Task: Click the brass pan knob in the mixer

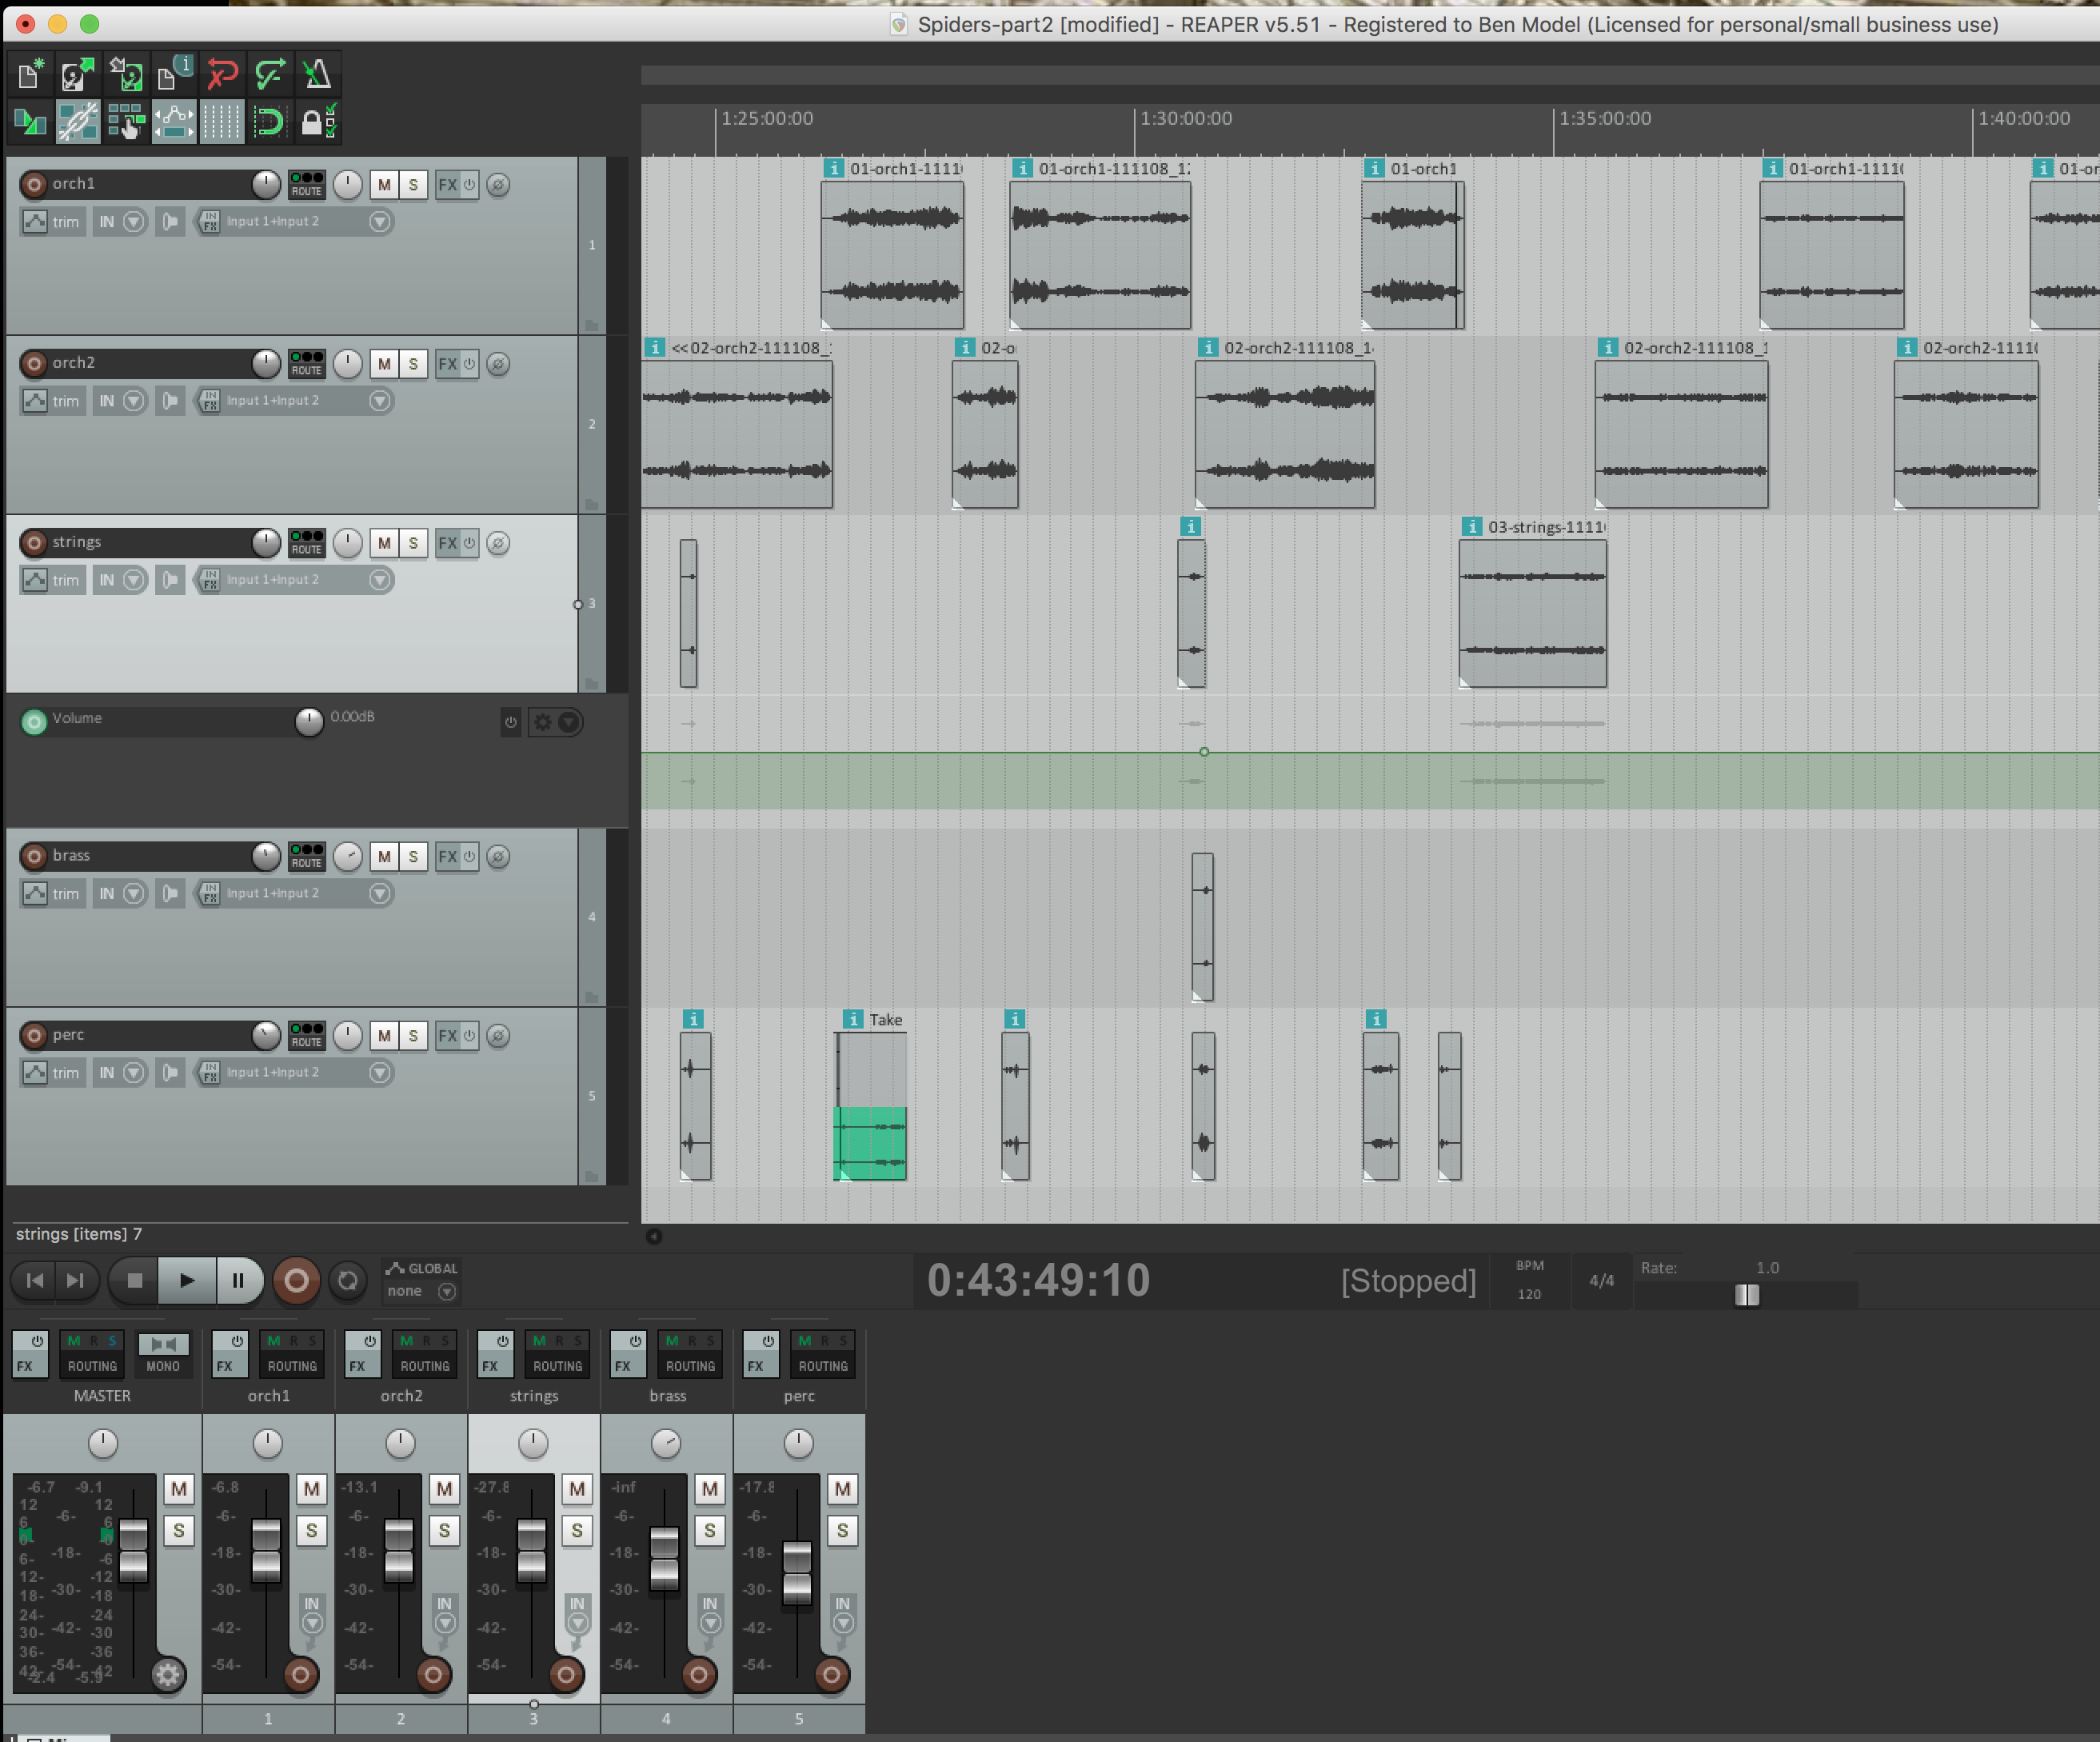Action: 666,1443
